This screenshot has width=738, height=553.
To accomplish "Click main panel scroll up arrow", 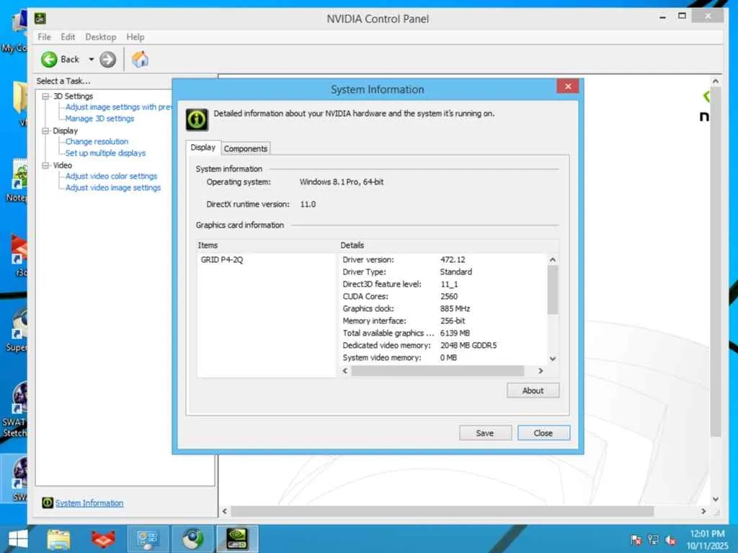I will coord(716,81).
